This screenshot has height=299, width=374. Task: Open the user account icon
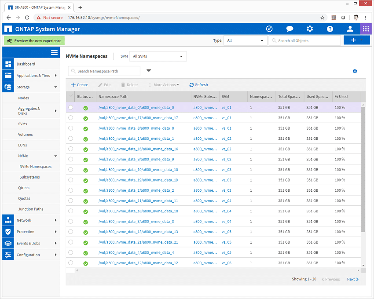[x=350, y=29]
